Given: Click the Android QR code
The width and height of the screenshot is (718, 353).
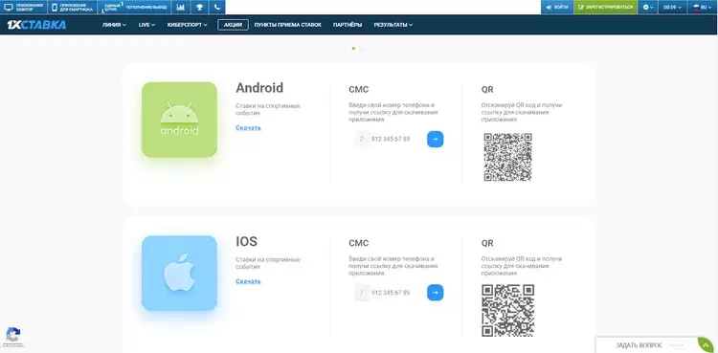Looking at the screenshot, I should pos(507,157).
